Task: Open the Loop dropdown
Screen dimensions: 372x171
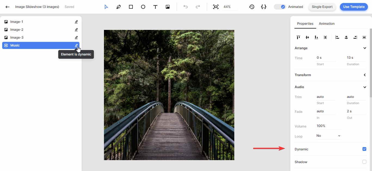Action: coord(328,135)
